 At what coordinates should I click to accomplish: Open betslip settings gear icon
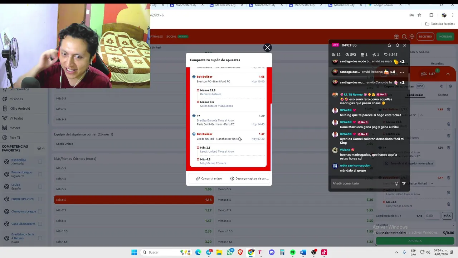450,86
